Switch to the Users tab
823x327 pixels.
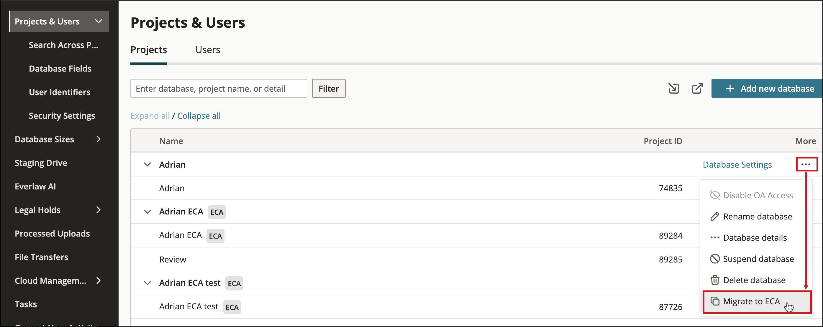tap(208, 49)
